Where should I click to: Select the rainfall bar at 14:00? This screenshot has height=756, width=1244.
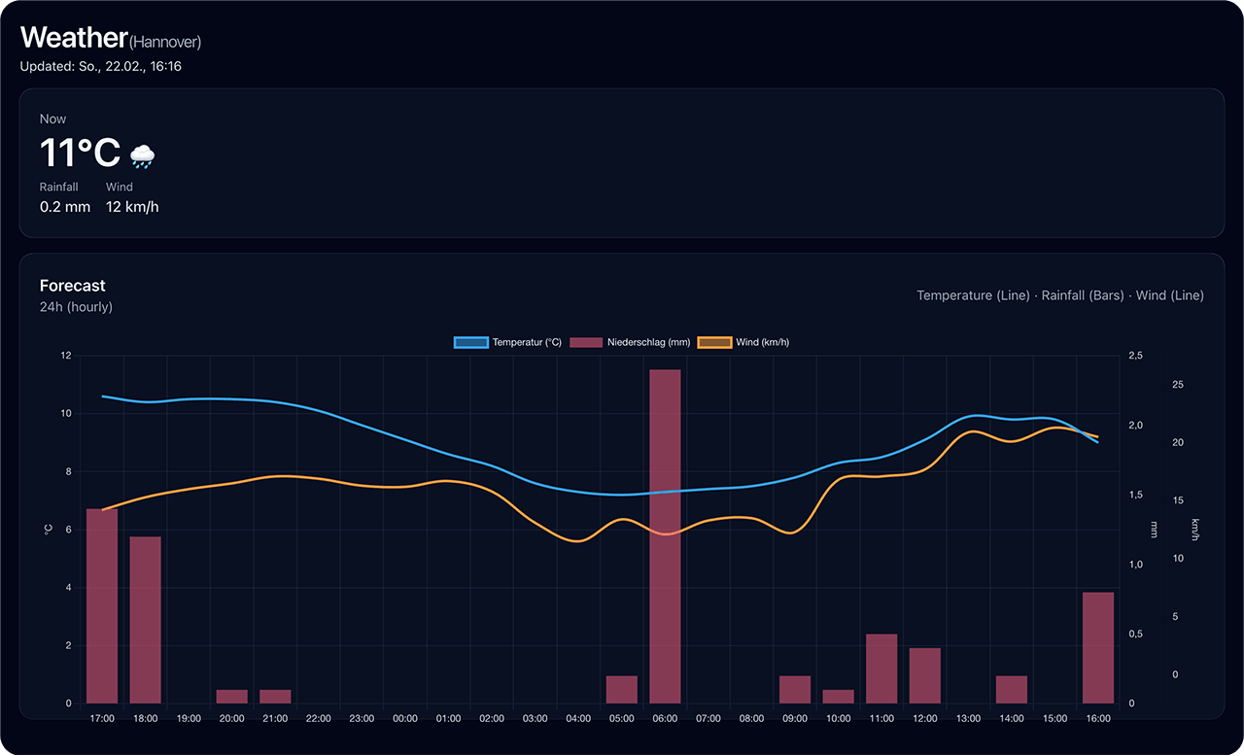tap(1011, 689)
